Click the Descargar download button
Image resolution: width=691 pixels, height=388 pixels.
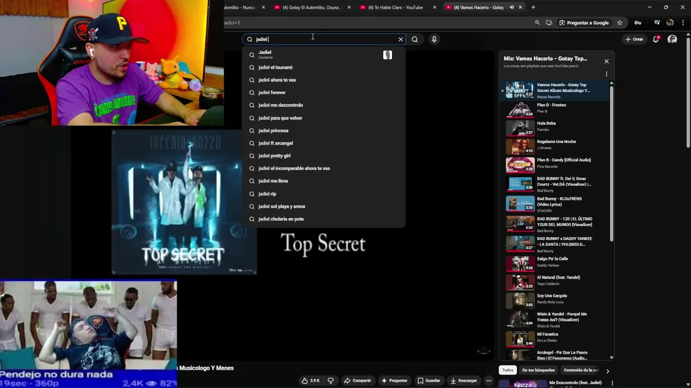(464, 380)
